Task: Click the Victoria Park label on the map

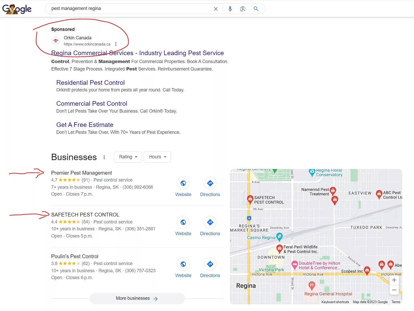Action: (x=271, y=270)
